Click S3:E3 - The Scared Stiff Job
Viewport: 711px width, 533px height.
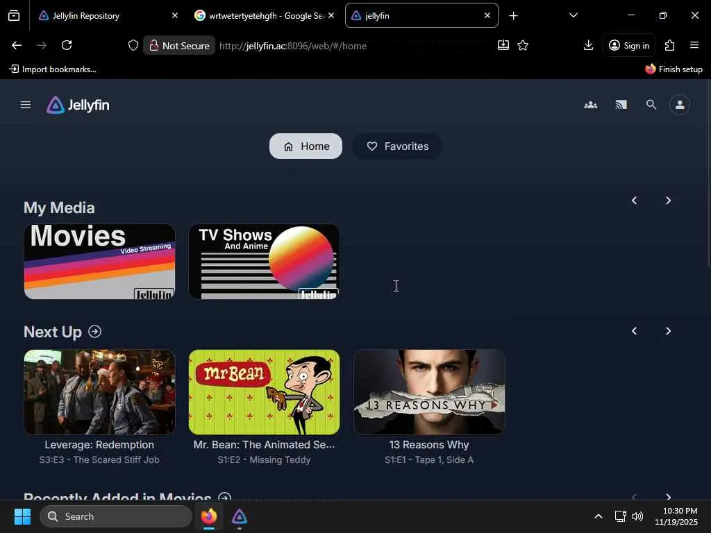[x=99, y=459]
